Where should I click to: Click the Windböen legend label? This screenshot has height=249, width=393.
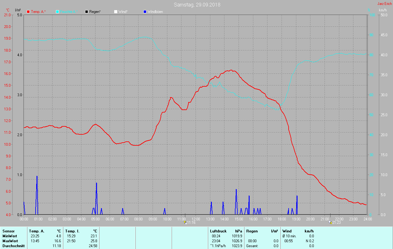click(x=155, y=12)
